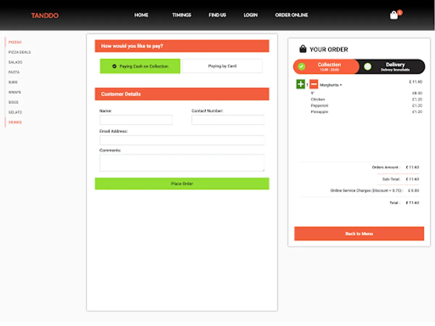
Task: Open the shopping cart icon
Action: click(x=394, y=15)
